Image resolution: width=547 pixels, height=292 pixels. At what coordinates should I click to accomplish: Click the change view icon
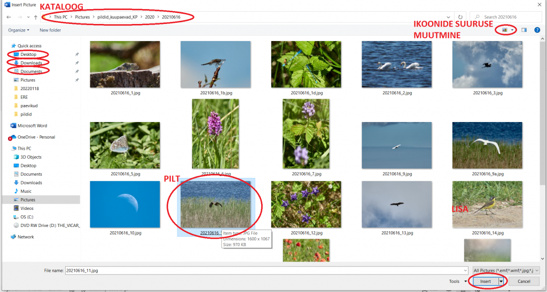pyautogui.click(x=505, y=30)
